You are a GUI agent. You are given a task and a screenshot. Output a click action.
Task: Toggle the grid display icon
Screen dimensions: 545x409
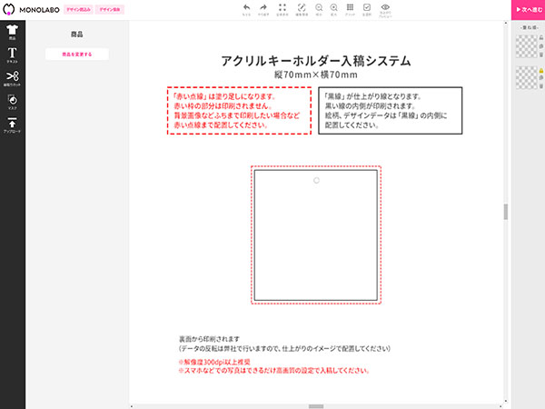[350, 9]
